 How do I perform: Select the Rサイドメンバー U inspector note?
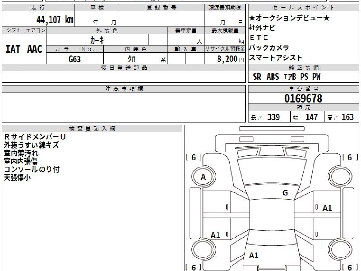35,137
